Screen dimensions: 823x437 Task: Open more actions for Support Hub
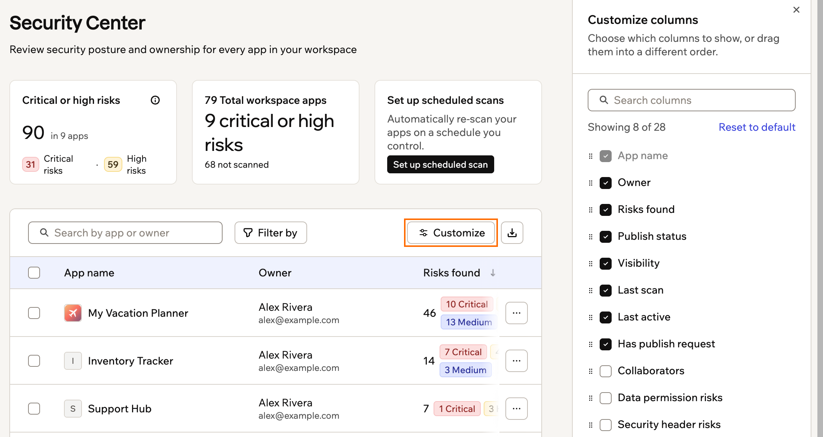[517, 409]
